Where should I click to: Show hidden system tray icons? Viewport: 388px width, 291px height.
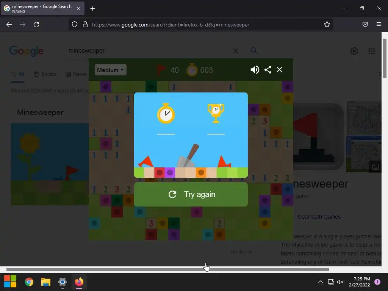point(321,282)
